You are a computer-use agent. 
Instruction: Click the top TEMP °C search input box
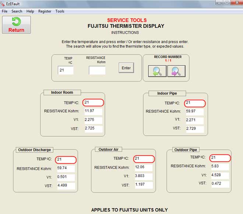point(66,70)
